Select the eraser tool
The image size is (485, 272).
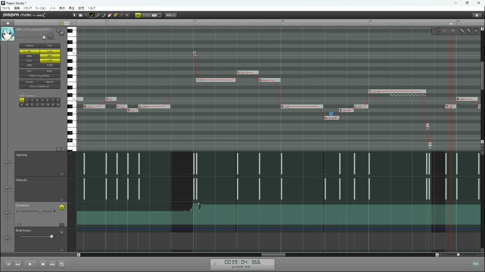(110, 15)
